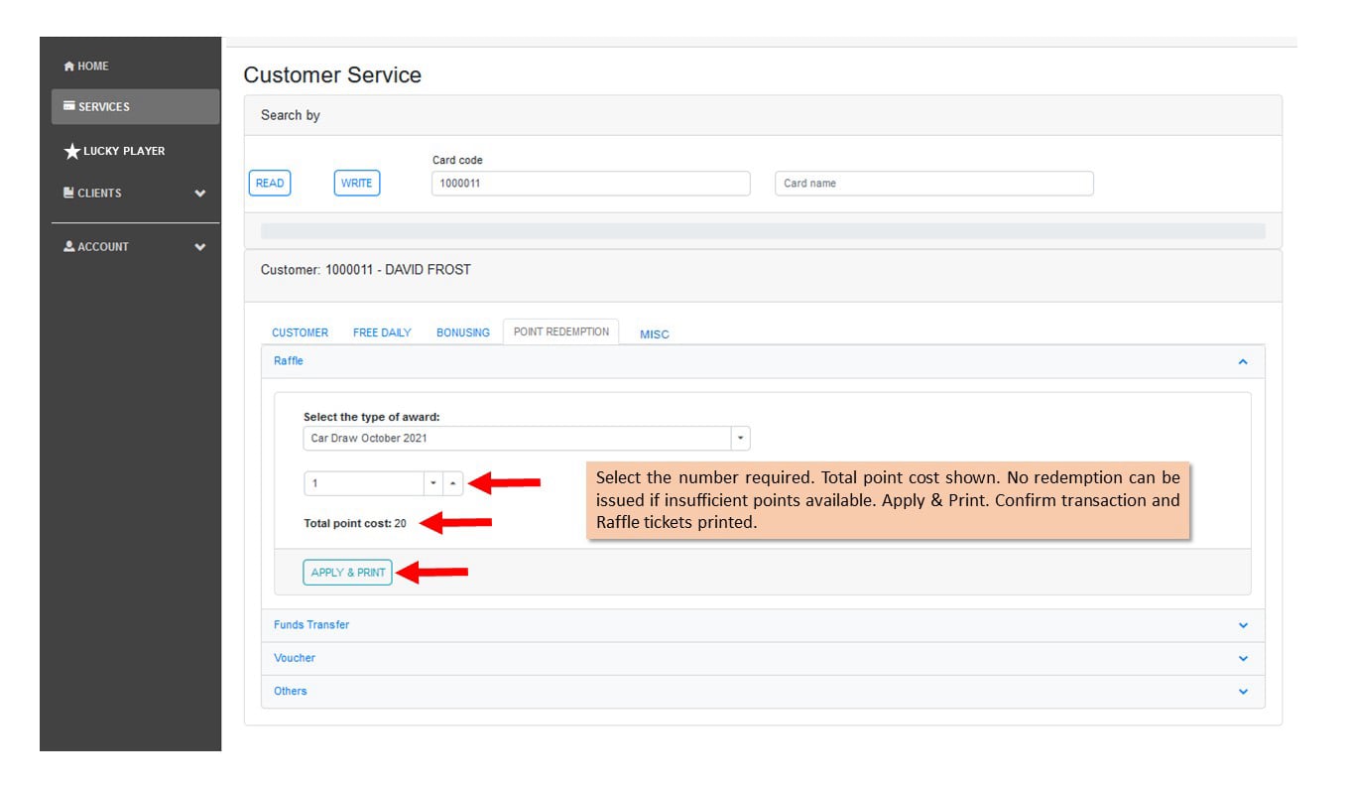Click the gray progress bar
The width and height of the screenshot is (1350, 788).
pyautogui.click(x=763, y=230)
